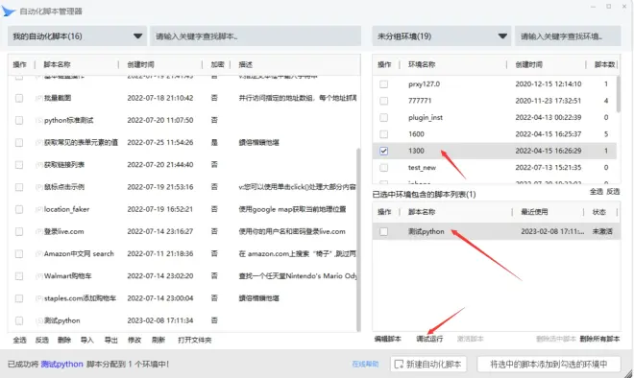Click the 测试python link in the status message

click(x=61, y=364)
